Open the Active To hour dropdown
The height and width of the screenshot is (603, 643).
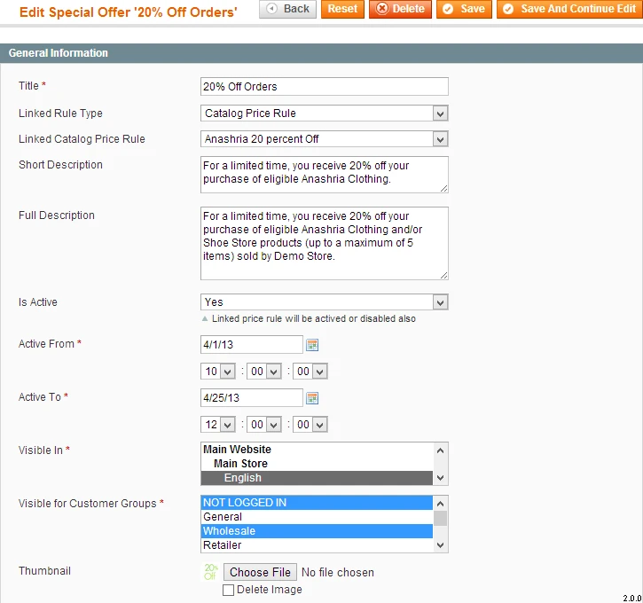[219, 425]
